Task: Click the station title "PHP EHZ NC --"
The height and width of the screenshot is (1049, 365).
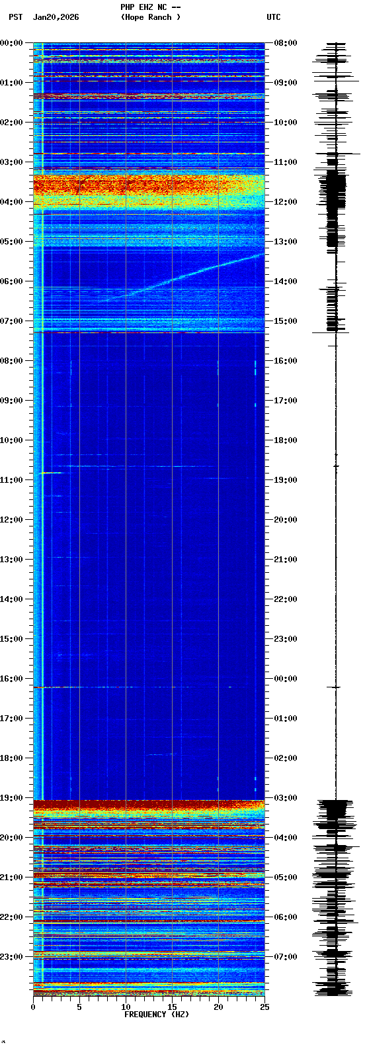Action: 150,7
